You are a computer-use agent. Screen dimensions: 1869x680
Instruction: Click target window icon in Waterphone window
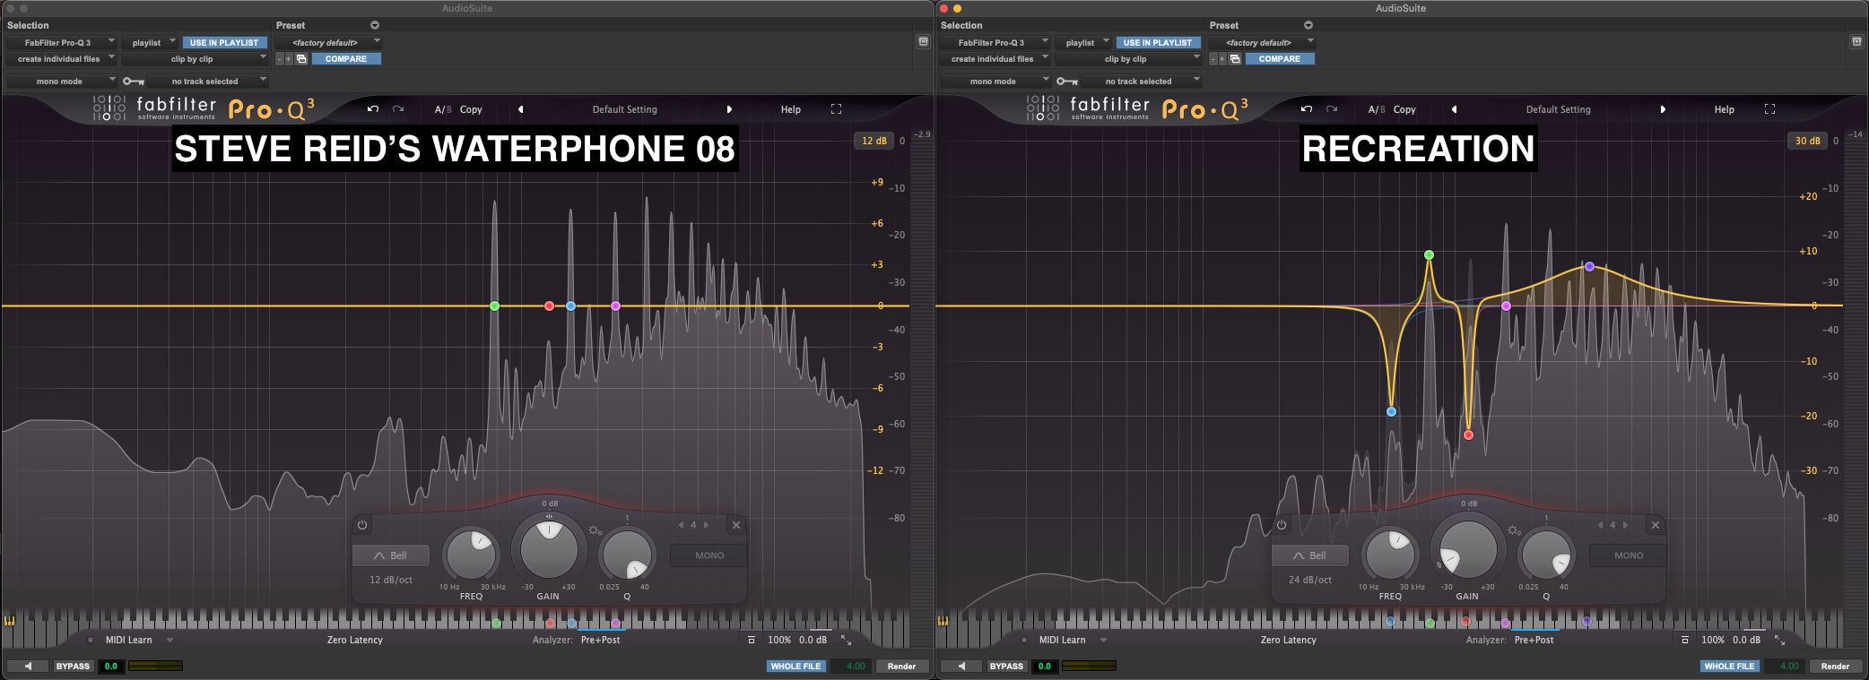923,42
